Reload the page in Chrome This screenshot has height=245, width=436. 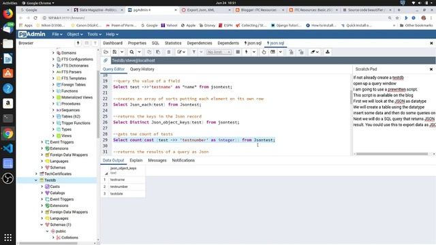pos(35,18)
